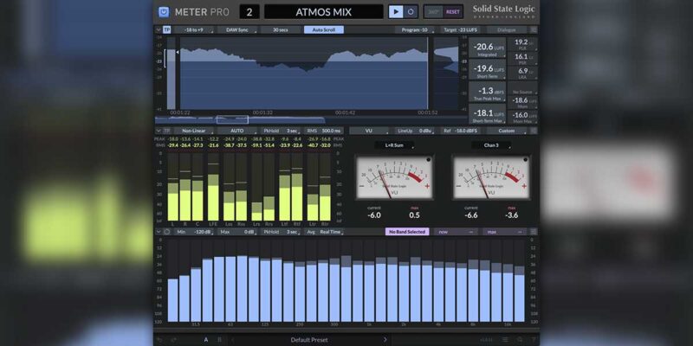This screenshot has width=693, height=346.
Task: Open loudness section hamburger menu
Action: 534,30
